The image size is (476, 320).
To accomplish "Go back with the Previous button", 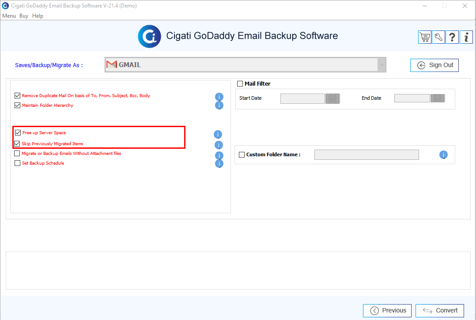I will (x=387, y=311).
